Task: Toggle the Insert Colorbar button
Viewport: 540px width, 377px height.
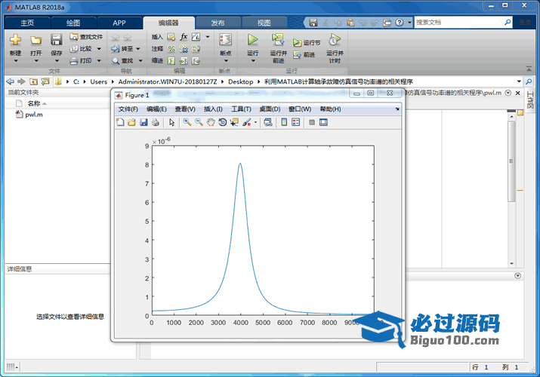Action: [x=284, y=122]
